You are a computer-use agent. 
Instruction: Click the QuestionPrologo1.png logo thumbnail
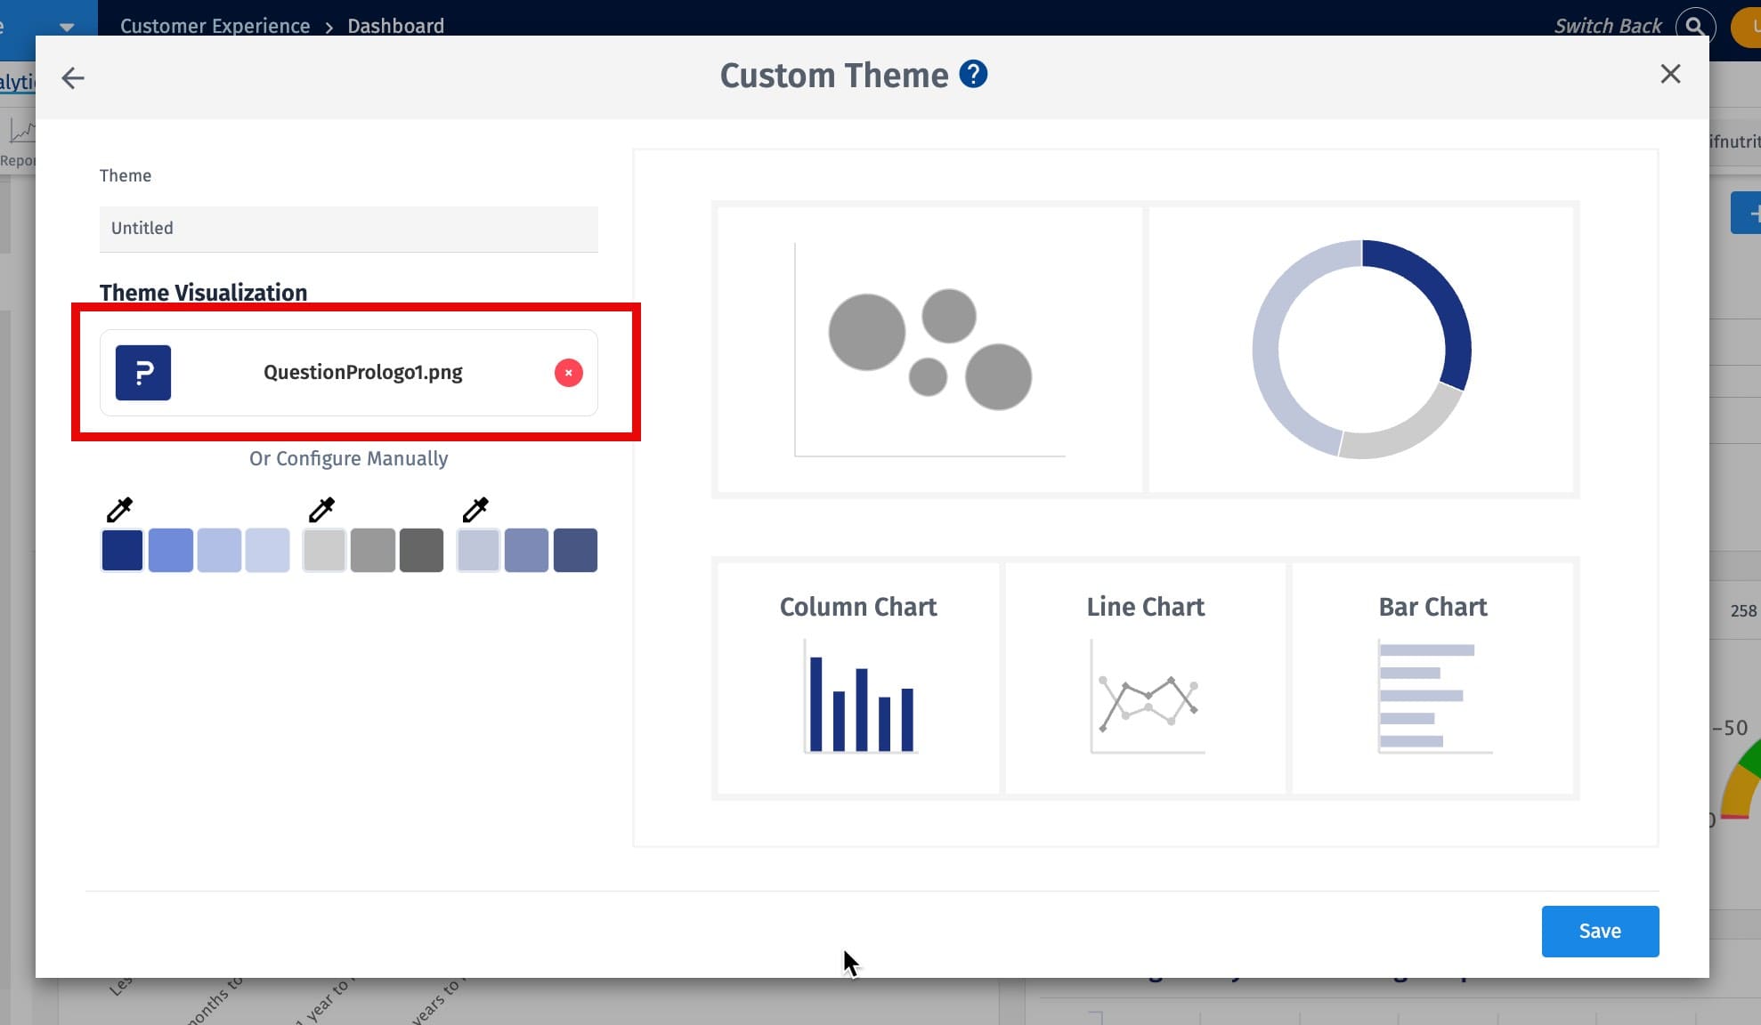[143, 373]
